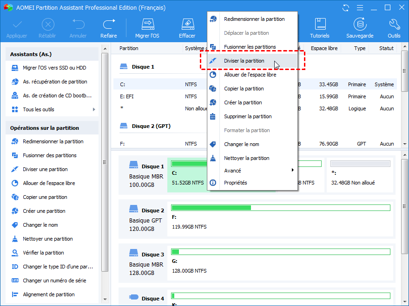Expand the Avancé submenu in context menu
The height and width of the screenshot is (306, 409).
click(x=252, y=171)
